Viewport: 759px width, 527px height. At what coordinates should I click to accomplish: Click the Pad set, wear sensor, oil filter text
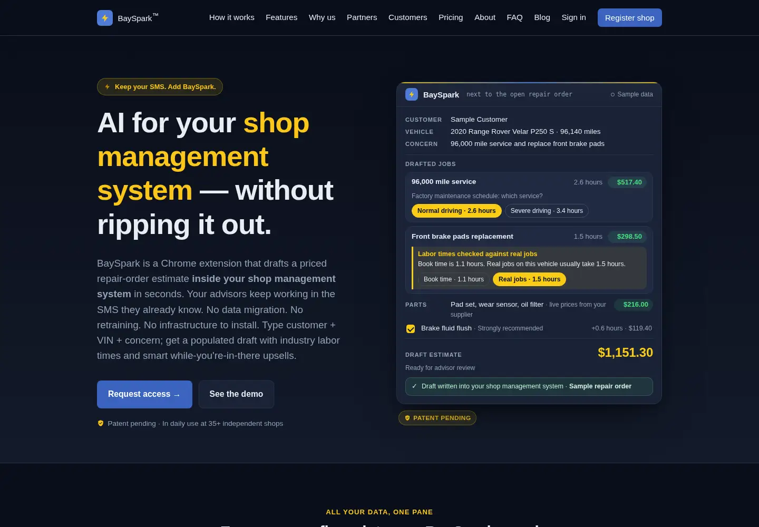[x=497, y=305]
